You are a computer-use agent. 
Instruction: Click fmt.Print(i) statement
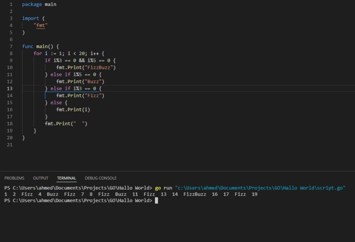point(73,110)
